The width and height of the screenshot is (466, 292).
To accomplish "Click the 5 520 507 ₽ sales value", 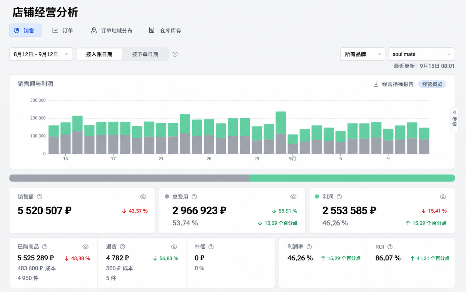I will pyautogui.click(x=44, y=210).
